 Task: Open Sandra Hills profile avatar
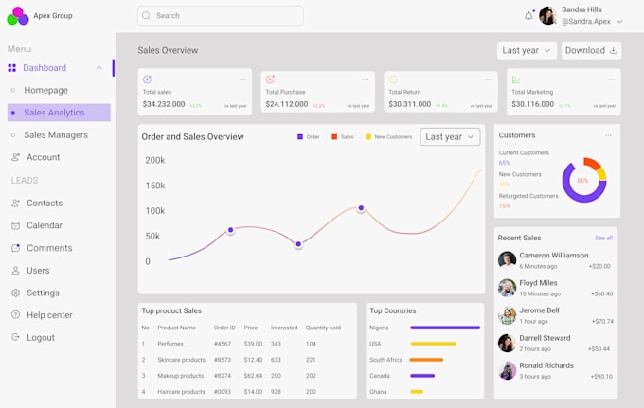click(x=547, y=15)
